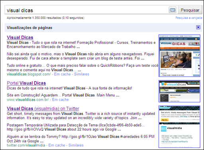This screenshot has width=204, height=150.
Task: Close the Visualizações de páginas panel
Action: point(198,27)
